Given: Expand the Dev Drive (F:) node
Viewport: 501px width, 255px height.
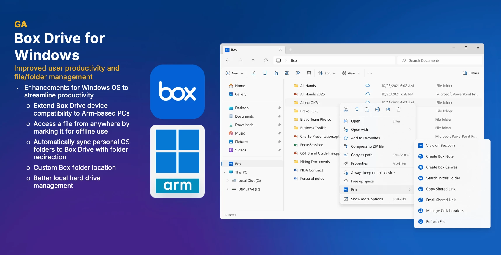Looking at the screenshot, I should [228, 189].
